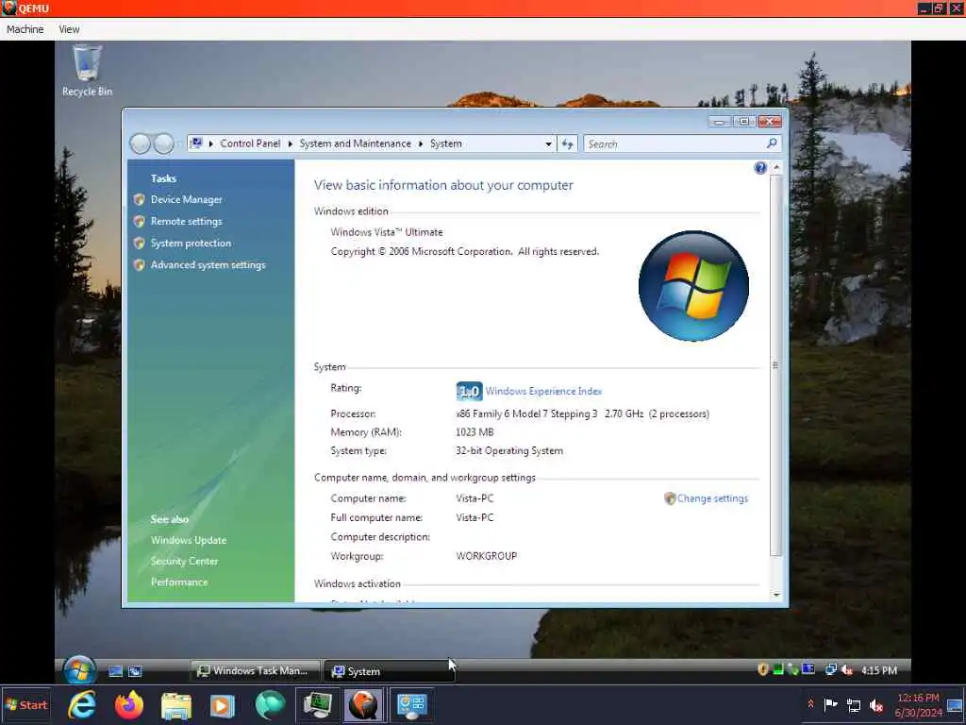Viewport: 966px width, 725px height.
Task: Click shield icon beside System protection
Action: 140,243
